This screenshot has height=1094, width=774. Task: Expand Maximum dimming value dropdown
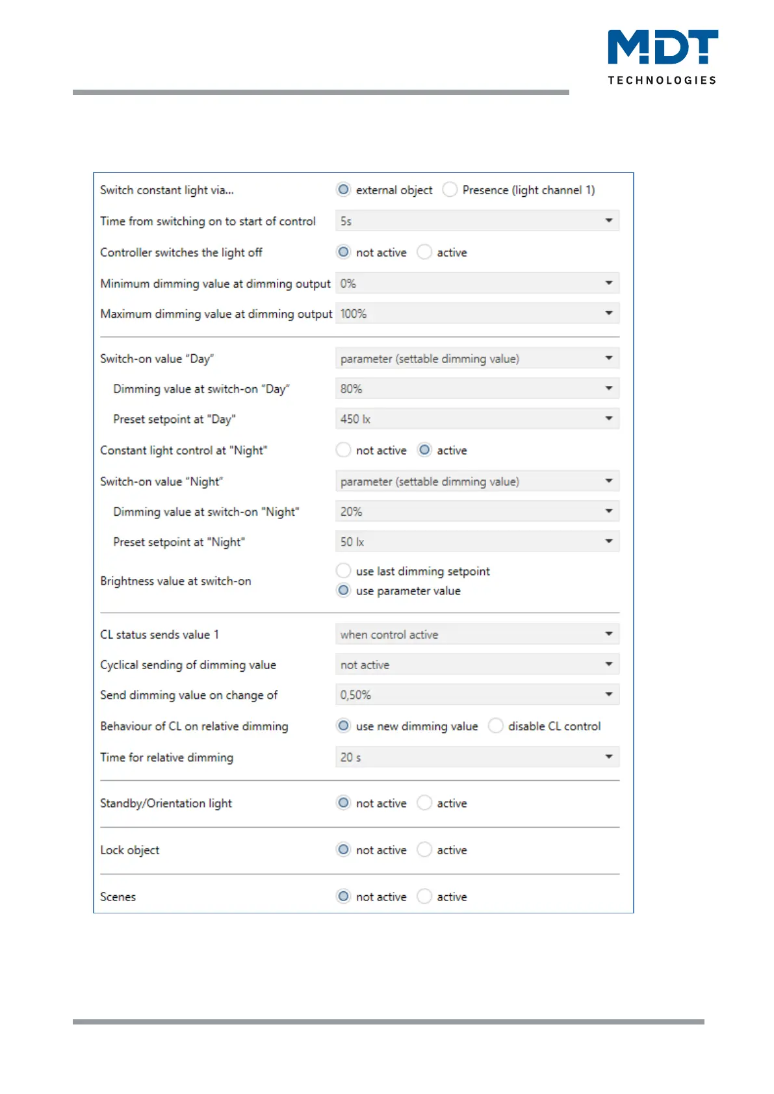(477, 314)
